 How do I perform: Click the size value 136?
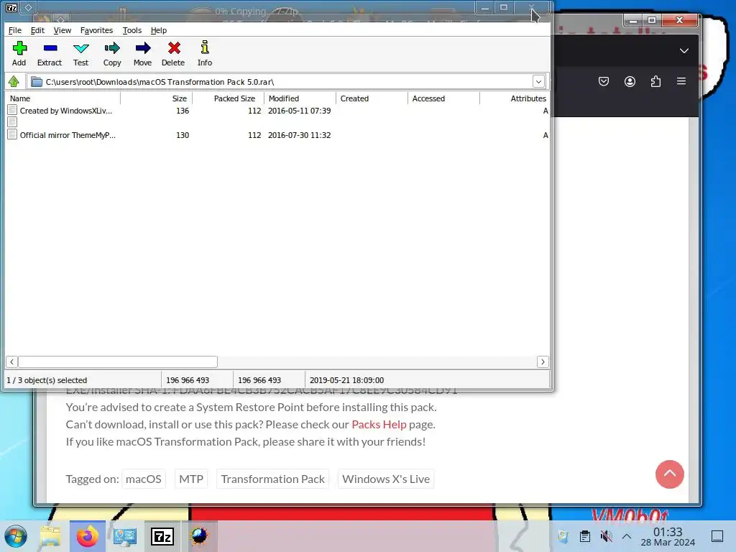[183, 111]
